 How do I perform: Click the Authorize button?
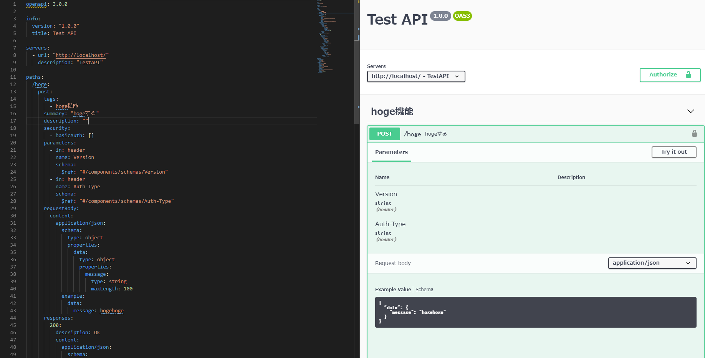coord(670,75)
